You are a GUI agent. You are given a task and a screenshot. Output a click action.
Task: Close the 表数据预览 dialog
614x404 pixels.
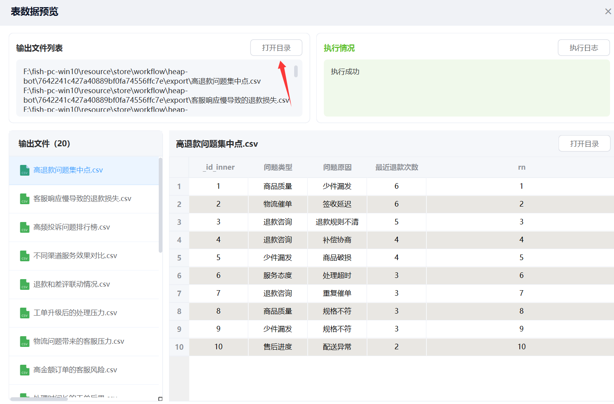(x=608, y=11)
